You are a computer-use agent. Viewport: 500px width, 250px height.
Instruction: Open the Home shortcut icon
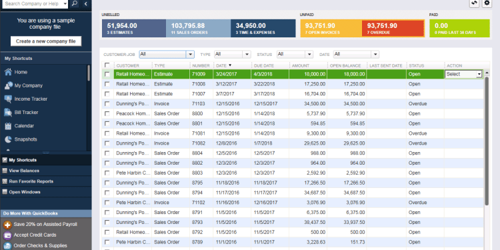click(x=8, y=72)
